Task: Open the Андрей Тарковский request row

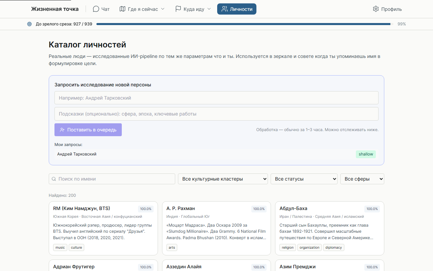Action: point(216,154)
